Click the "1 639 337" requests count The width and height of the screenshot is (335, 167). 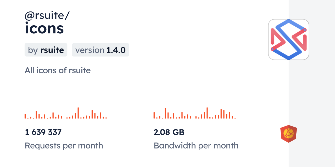pyautogui.click(x=43, y=132)
